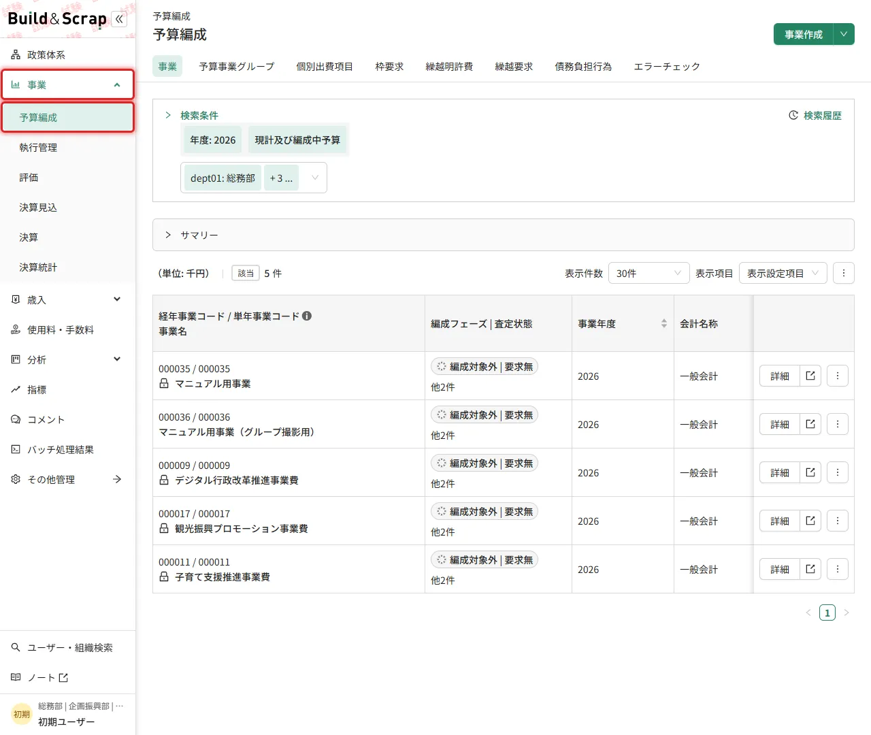
Task: Open more actions for 子育て支援推進事業費
Action: (x=838, y=570)
